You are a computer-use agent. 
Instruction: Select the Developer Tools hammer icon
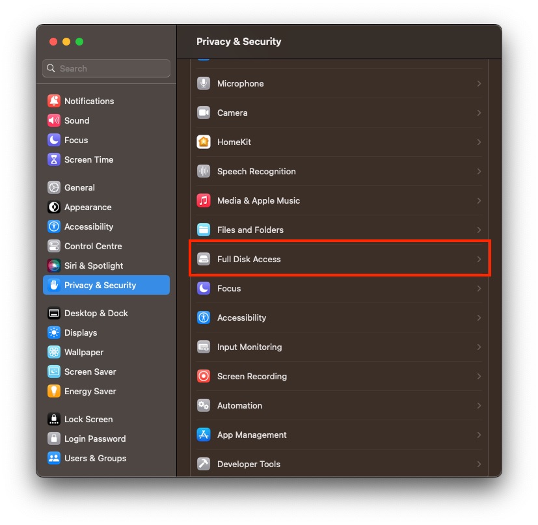coord(205,464)
